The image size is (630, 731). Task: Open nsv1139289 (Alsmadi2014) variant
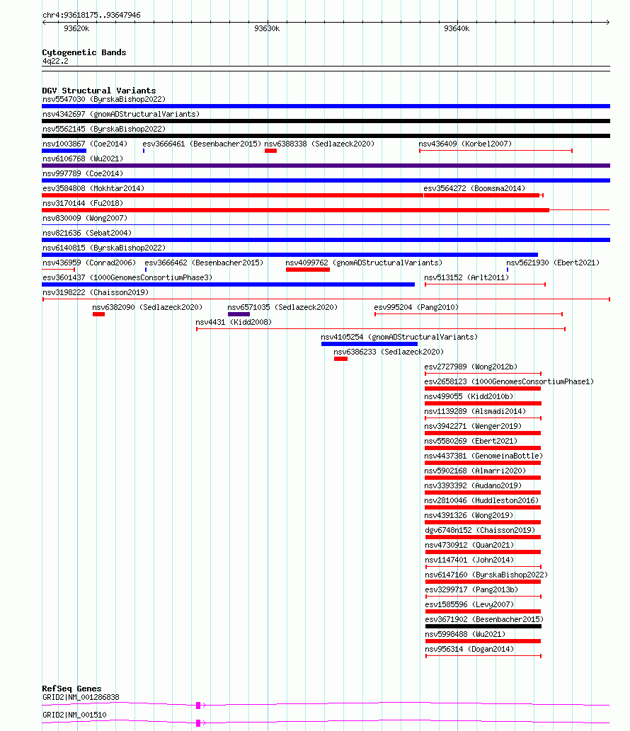coord(475,413)
